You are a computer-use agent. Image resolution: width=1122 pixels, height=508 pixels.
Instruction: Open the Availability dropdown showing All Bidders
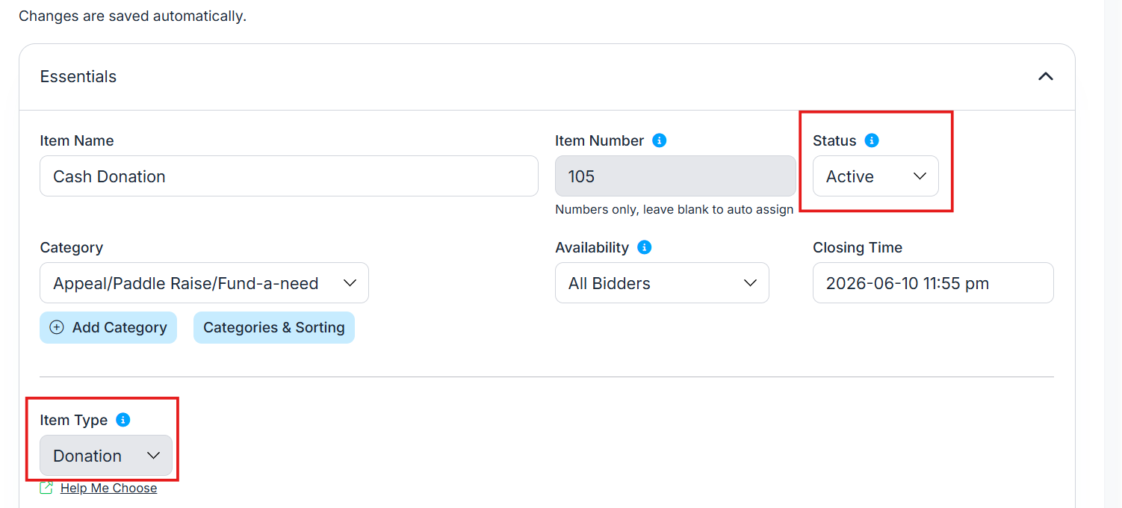click(662, 283)
